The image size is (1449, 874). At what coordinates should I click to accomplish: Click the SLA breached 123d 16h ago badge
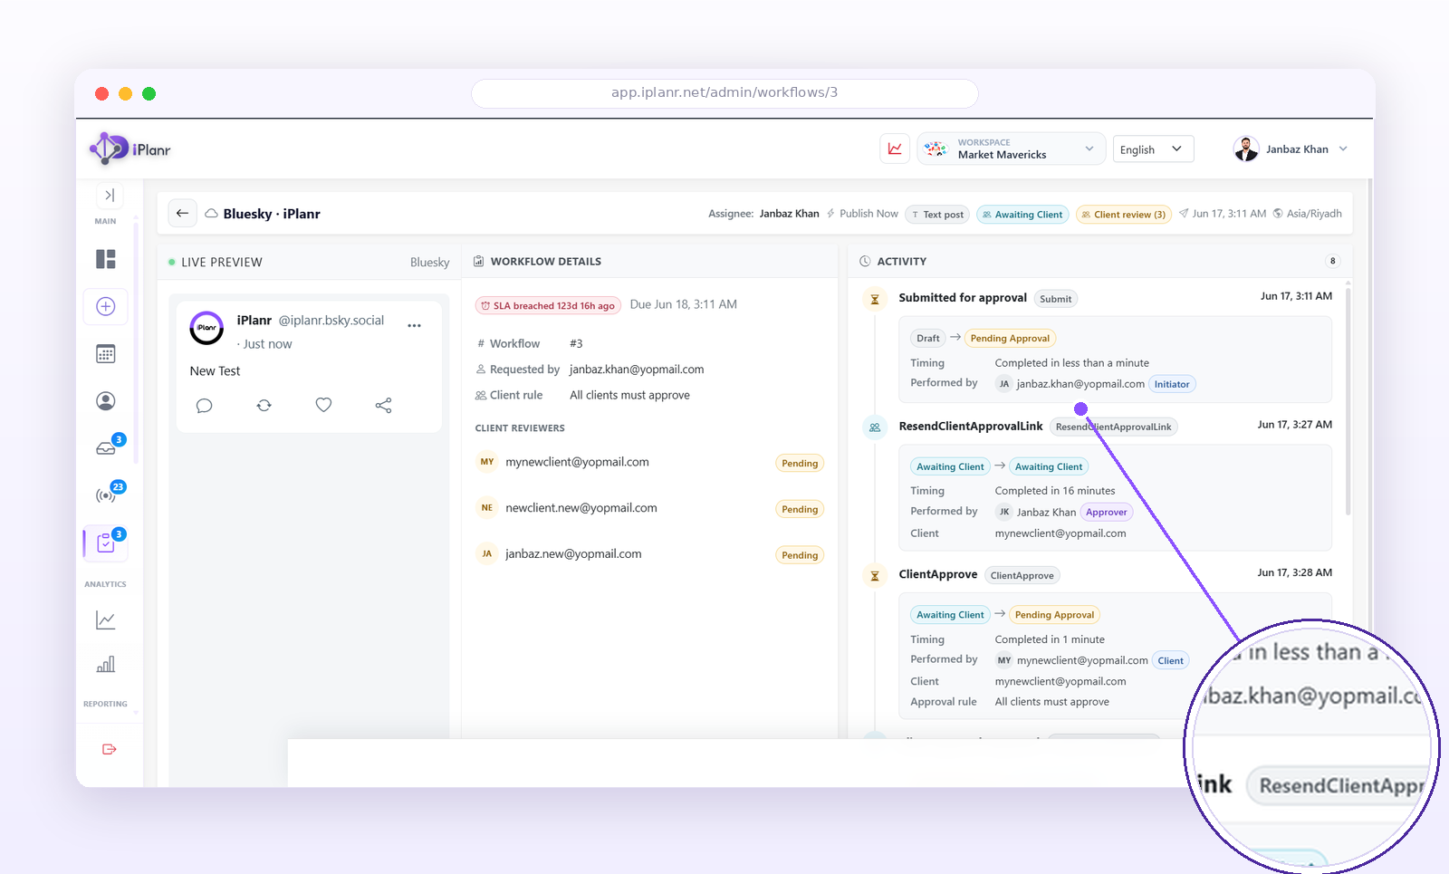548,305
